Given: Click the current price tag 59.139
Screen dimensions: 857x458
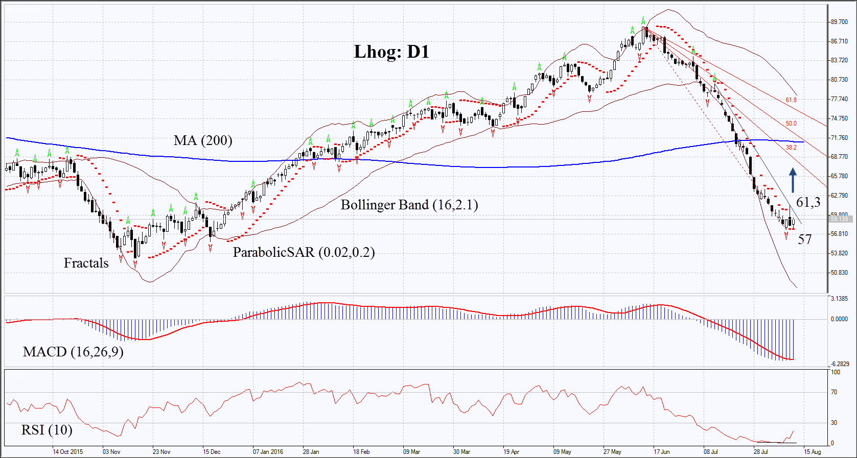Looking at the screenshot, I should [840, 219].
